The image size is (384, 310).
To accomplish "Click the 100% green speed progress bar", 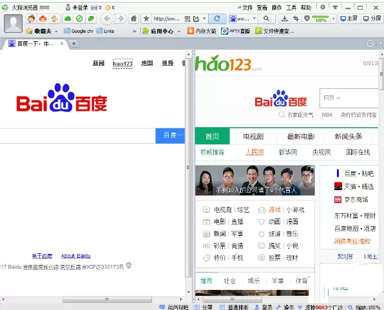I will tap(320, 19).
